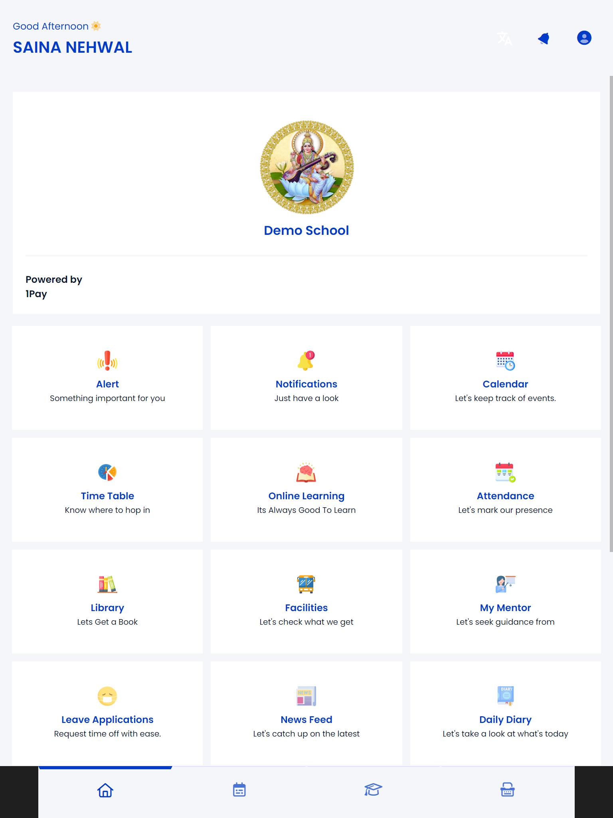Click the Demo School logo image
The height and width of the screenshot is (818, 613).
click(x=306, y=167)
